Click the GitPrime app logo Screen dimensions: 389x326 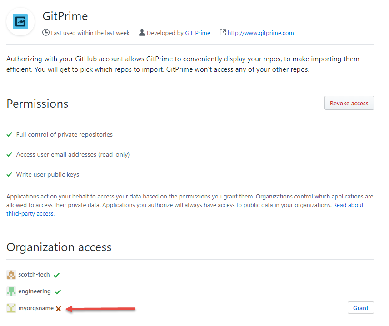pyautogui.click(x=20, y=22)
